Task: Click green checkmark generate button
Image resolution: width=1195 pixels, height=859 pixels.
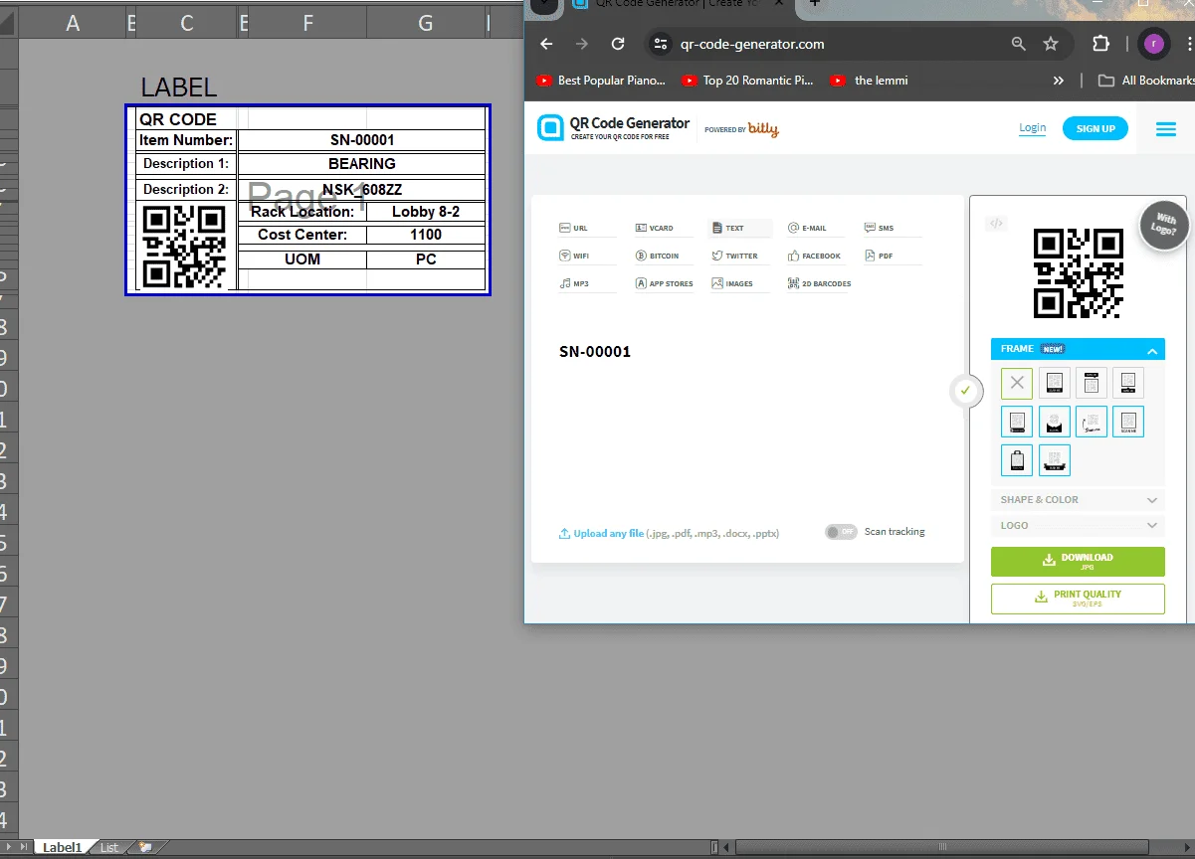Action: click(x=964, y=391)
